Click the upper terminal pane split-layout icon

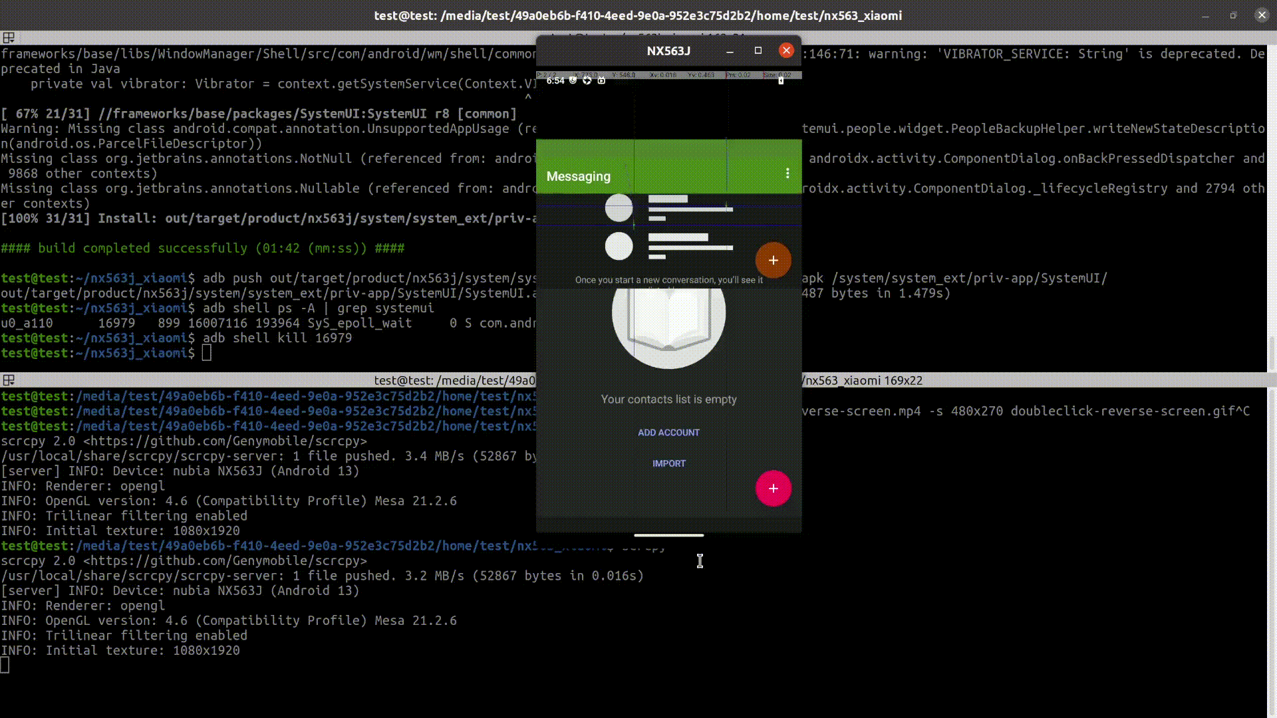tap(9, 38)
